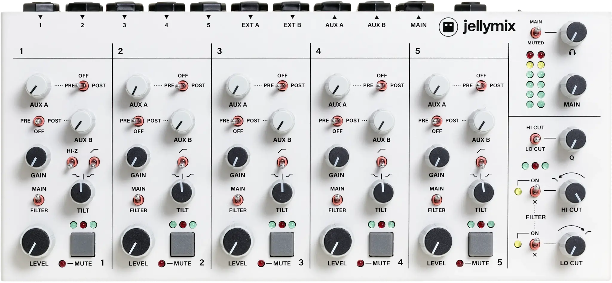Click the channel 5 LEVEL knob

(x=436, y=243)
